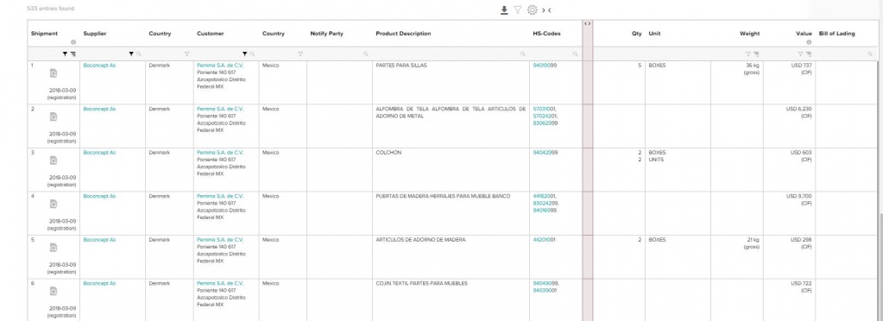Image resolution: width=883 pixels, height=321 pixels.
Task: Open the active Customer column filter
Action: coord(244,54)
